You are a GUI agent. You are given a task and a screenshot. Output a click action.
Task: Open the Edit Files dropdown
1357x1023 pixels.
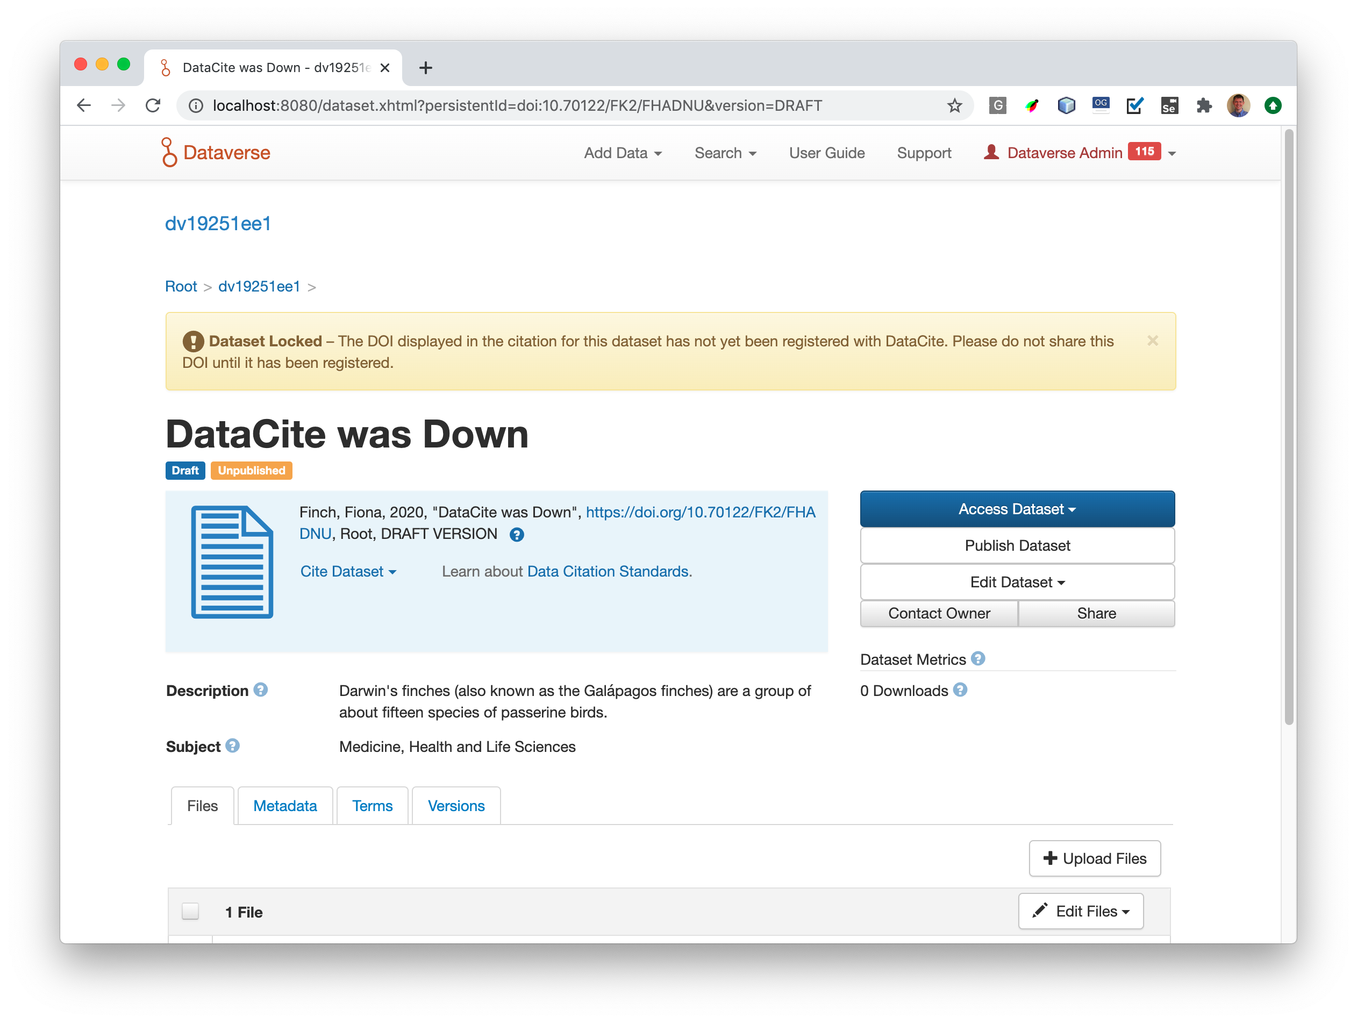[x=1080, y=911]
